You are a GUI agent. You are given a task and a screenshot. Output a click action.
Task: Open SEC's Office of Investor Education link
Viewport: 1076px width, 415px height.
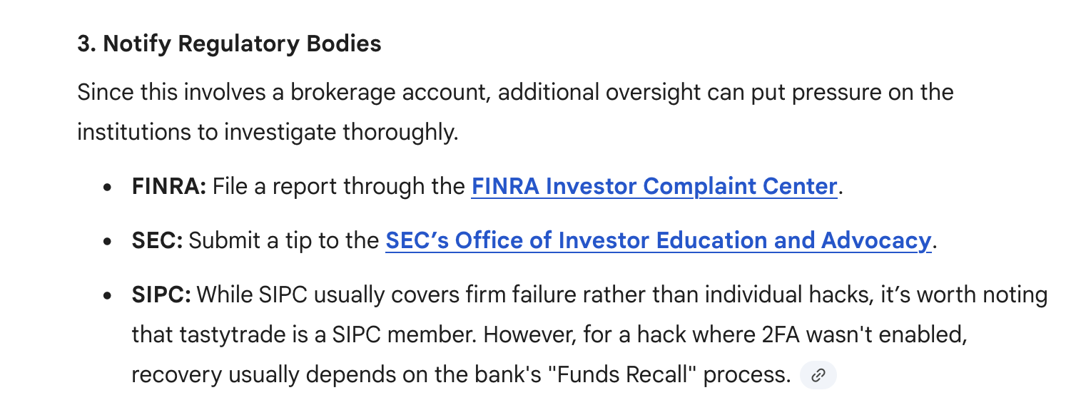(x=657, y=241)
